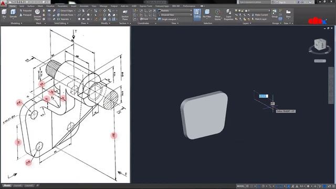Toggle the grid display in status bar
Screen dimensions: 336x189
247,186
